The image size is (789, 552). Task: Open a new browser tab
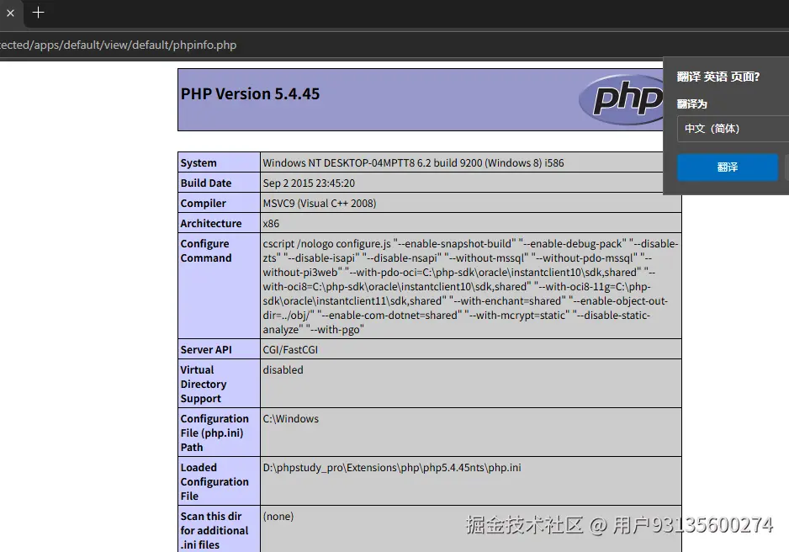click(38, 13)
